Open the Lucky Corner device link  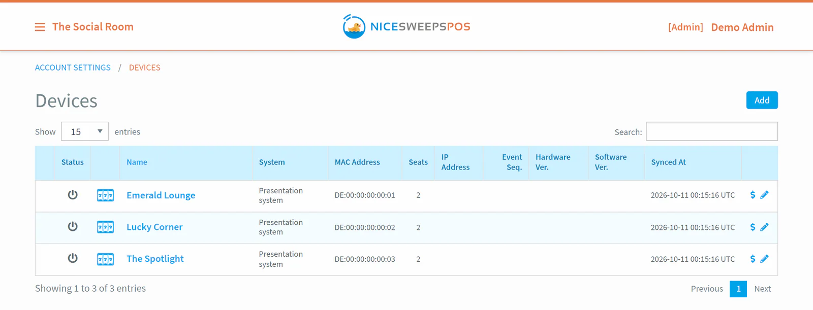(x=154, y=227)
